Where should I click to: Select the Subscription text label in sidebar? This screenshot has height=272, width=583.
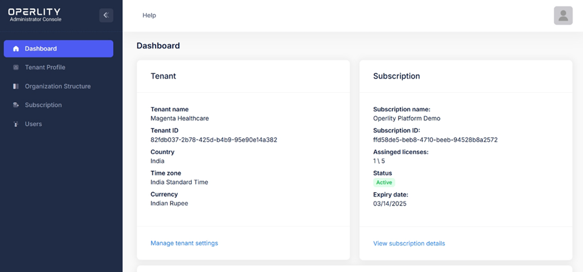(43, 105)
